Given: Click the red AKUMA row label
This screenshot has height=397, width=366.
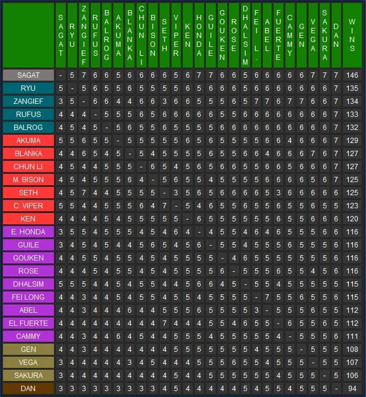Looking at the screenshot, I should pos(28,141).
